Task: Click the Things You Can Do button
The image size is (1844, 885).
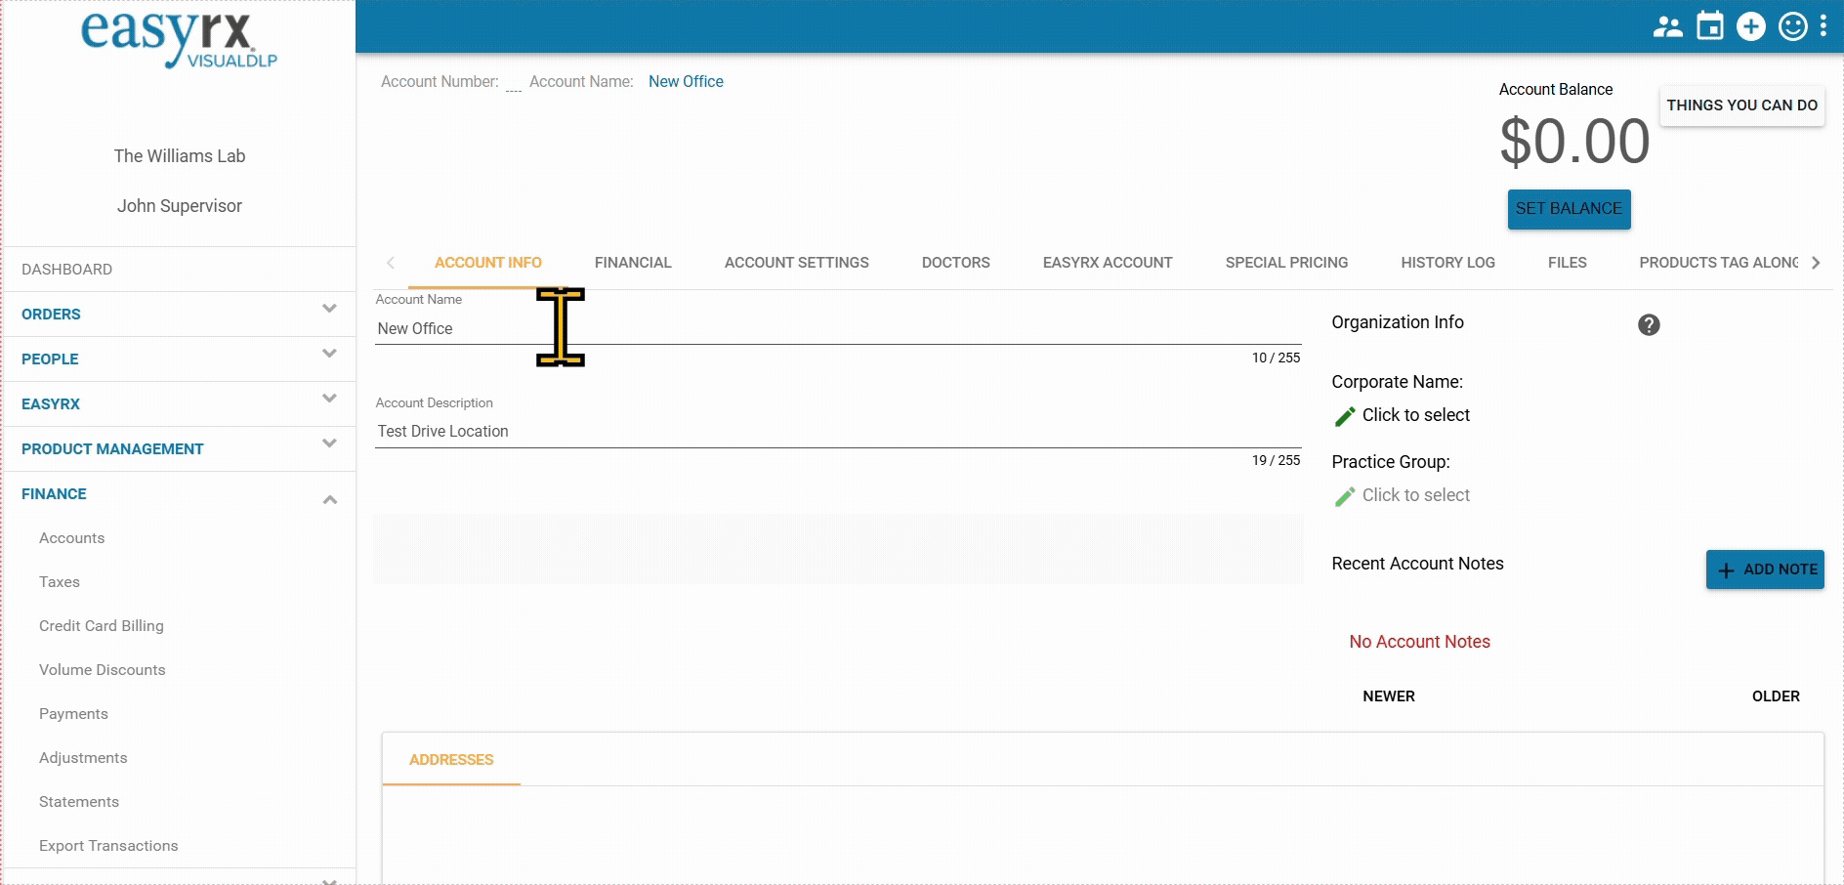Action: point(1741,105)
